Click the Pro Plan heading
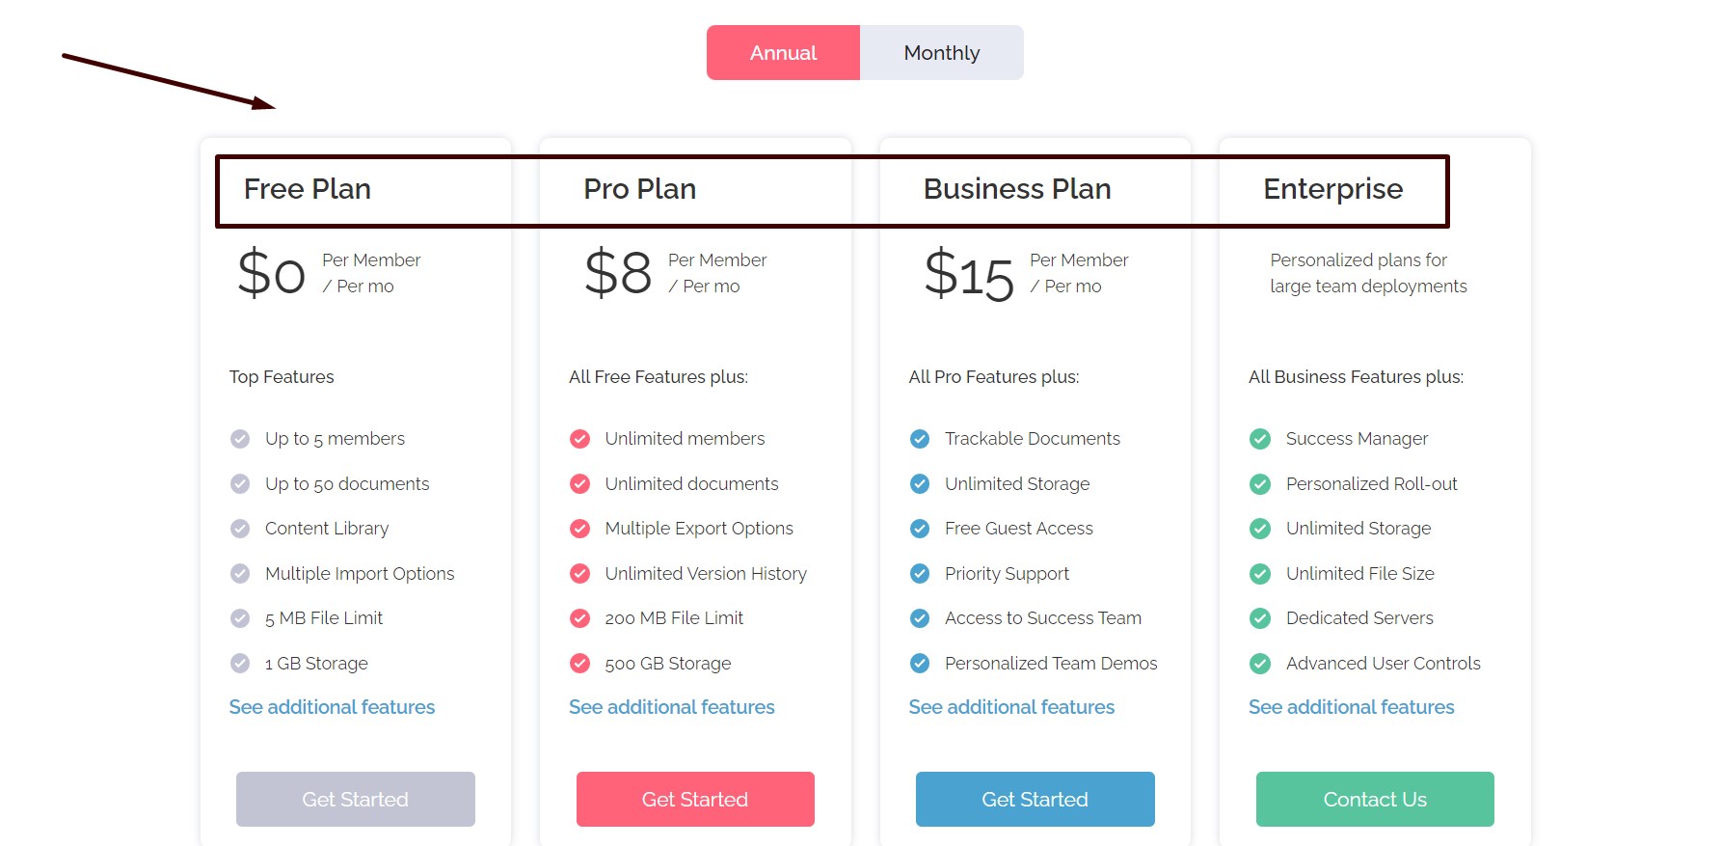Image resolution: width=1721 pixels, height=846 pixels. 639,189
